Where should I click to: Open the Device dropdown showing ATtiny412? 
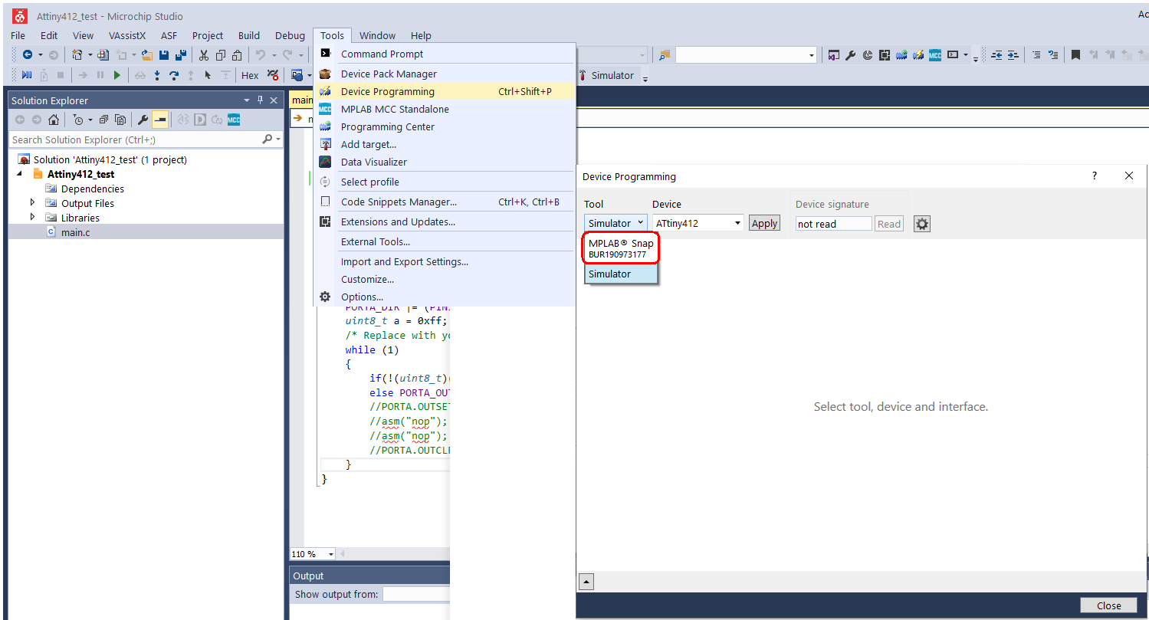tap(698, 224)
